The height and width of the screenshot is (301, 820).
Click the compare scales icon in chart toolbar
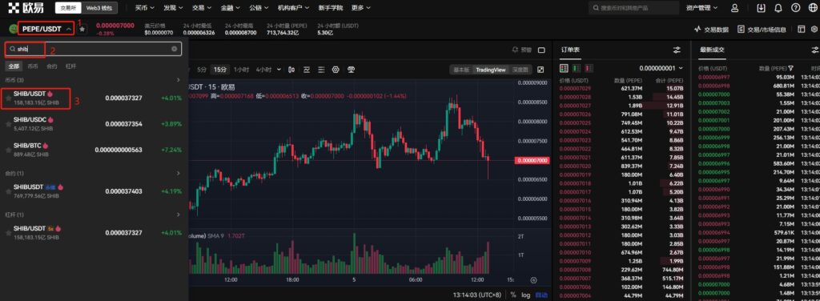click(x=352, y=70)
